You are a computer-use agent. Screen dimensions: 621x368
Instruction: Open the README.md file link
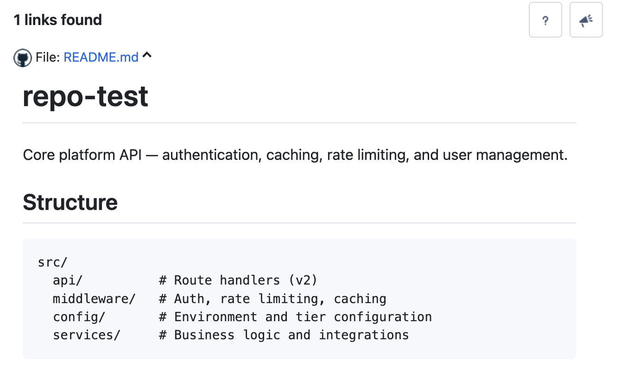point(101,57)
